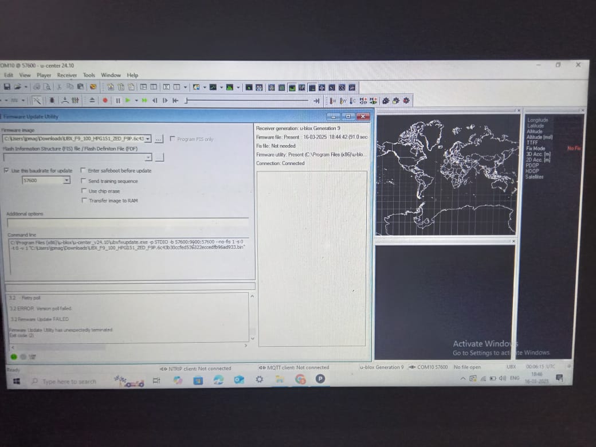The width and height of the screenshot is (596, 447).
Task: Open the Firmware image path dropdown
Action: (147, 139)
